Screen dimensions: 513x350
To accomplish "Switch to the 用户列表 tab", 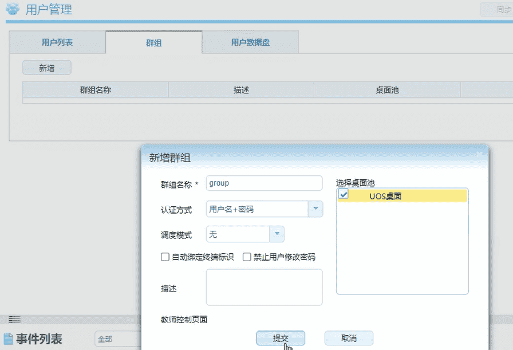I will (57, 41).
